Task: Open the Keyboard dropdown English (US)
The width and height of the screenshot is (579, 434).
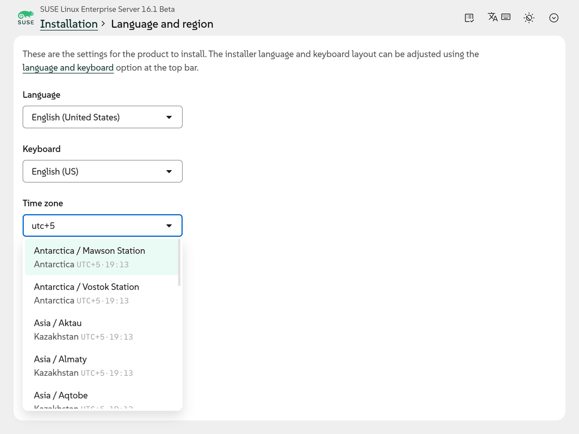Action: [x=103, y=171]
